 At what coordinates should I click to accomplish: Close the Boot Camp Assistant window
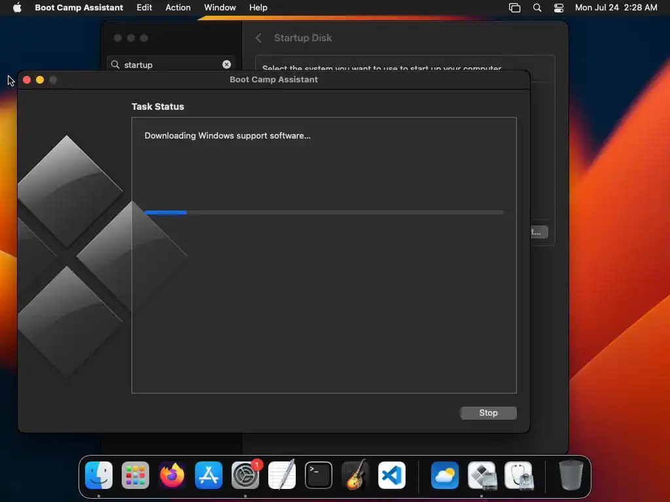26,80
